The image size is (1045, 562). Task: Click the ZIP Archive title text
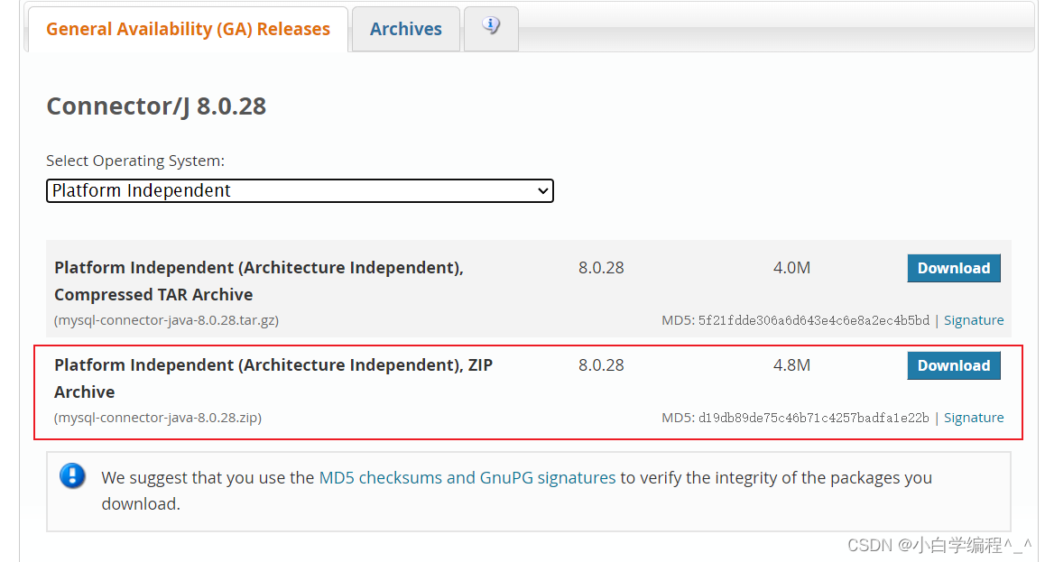coord(273,378)
